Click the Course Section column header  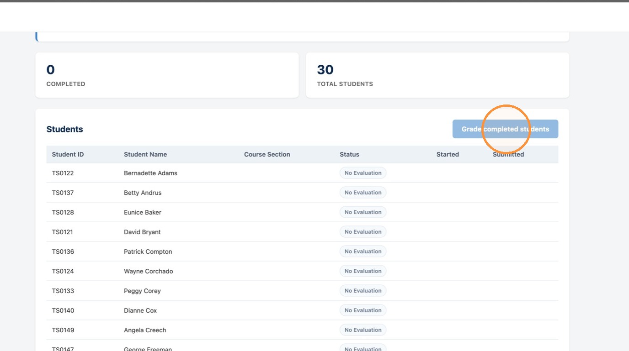pyautogui.click(x=267, y=154)
